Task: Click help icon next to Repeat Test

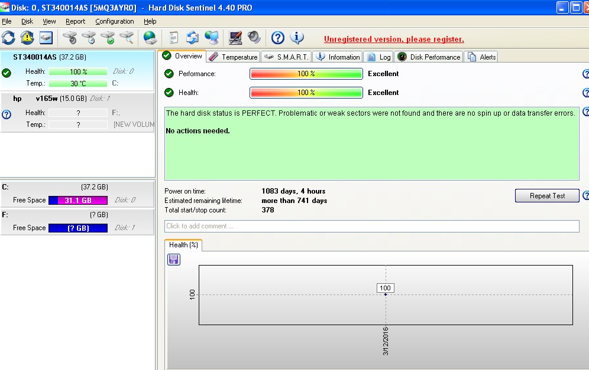Action: 585,196
